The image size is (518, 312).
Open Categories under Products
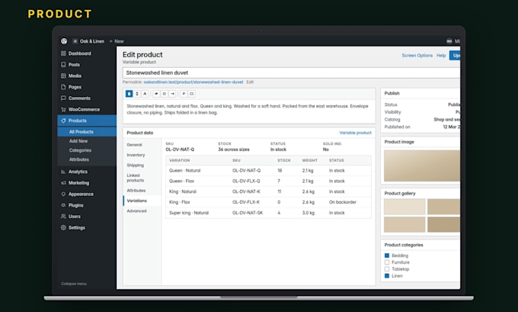pyautogui.click(x=80, y=150)
